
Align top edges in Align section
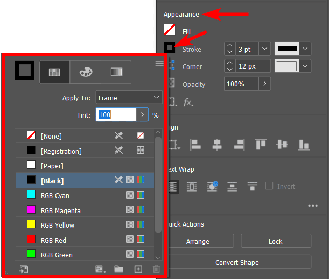point(261,145)
